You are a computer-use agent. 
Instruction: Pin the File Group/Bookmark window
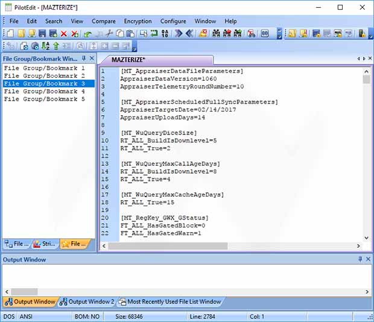pos(84,58)
